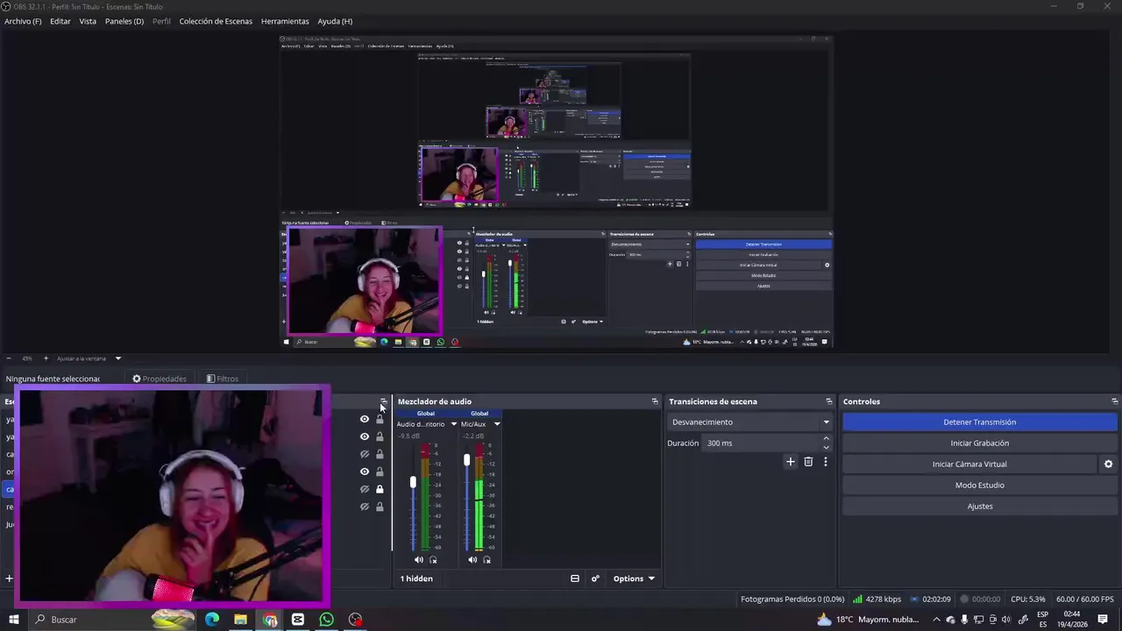The image size is (1122, 631).
Task: Open Microsoft Edge from taskbar
Action: 212,620
